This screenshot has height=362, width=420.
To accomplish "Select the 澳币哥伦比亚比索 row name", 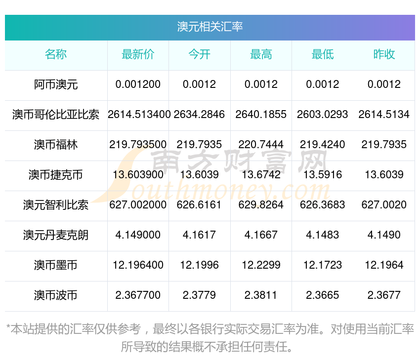I will click(56, 115).
